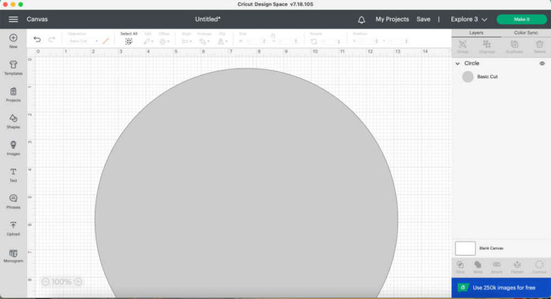Click the green Make It button
551x299 pixels.
coord(522,20)
